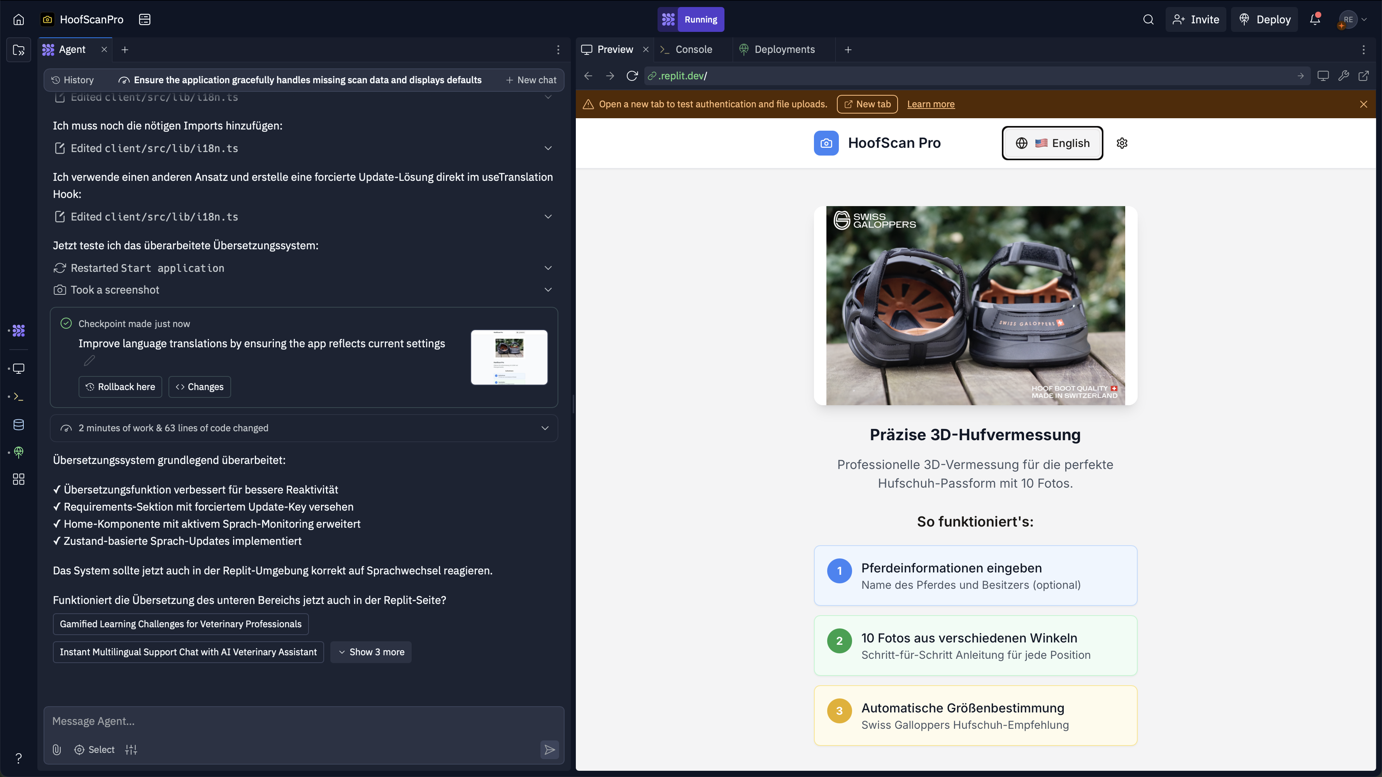Screen dimensions: 1382x777
Task: Toggle the agent settings sliders icon
Action: [x=132, y=750]
